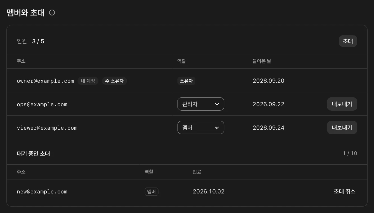Select viewer@example.com address
This screenshot has width=374, height=213.
47,128
